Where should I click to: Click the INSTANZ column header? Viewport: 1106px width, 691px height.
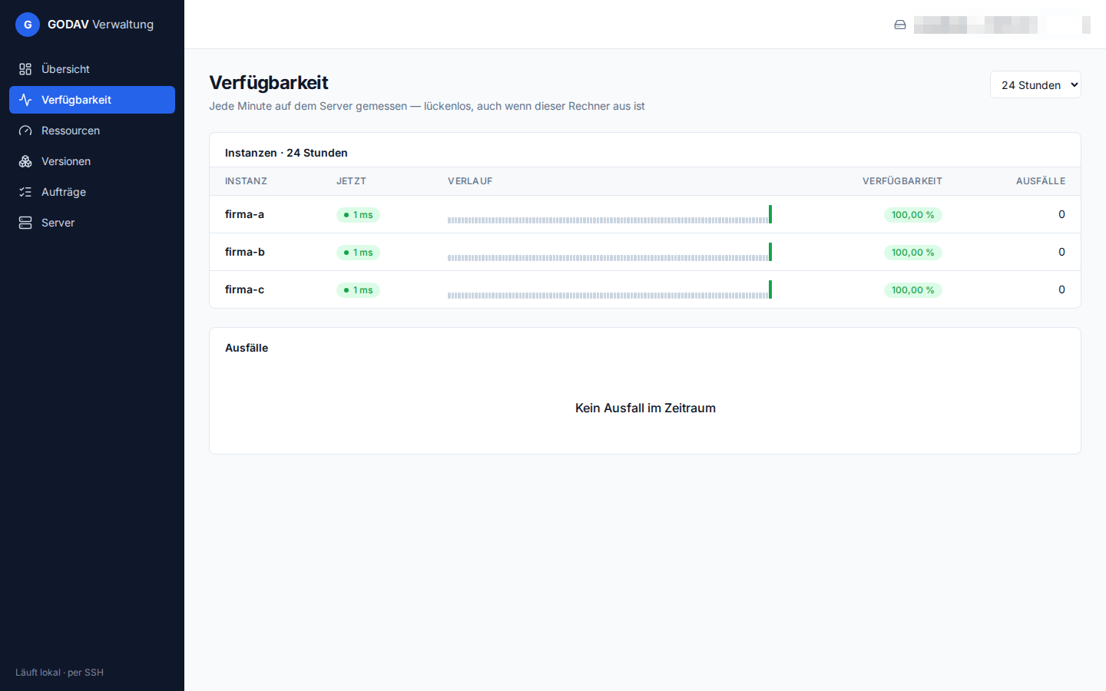246,181
